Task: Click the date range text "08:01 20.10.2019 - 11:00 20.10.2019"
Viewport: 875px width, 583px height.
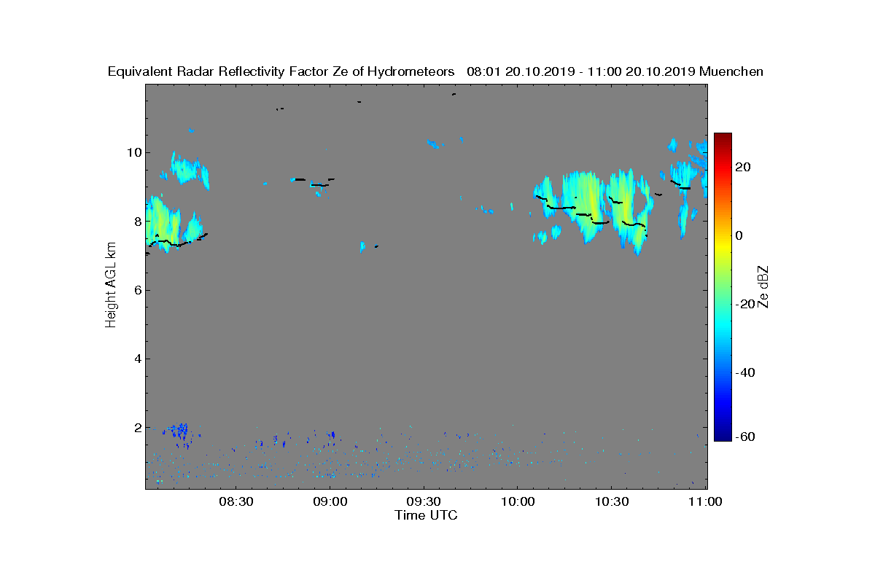Action: pos(580,71)
